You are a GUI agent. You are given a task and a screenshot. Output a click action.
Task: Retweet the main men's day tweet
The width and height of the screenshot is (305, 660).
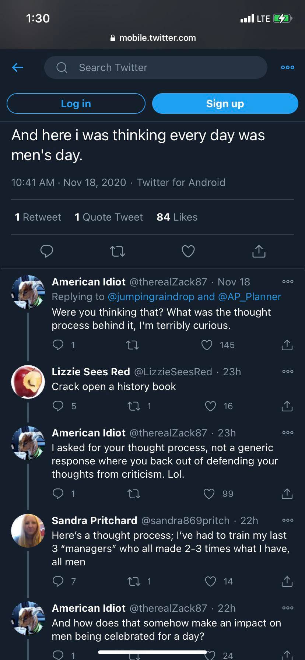(118, 251)
